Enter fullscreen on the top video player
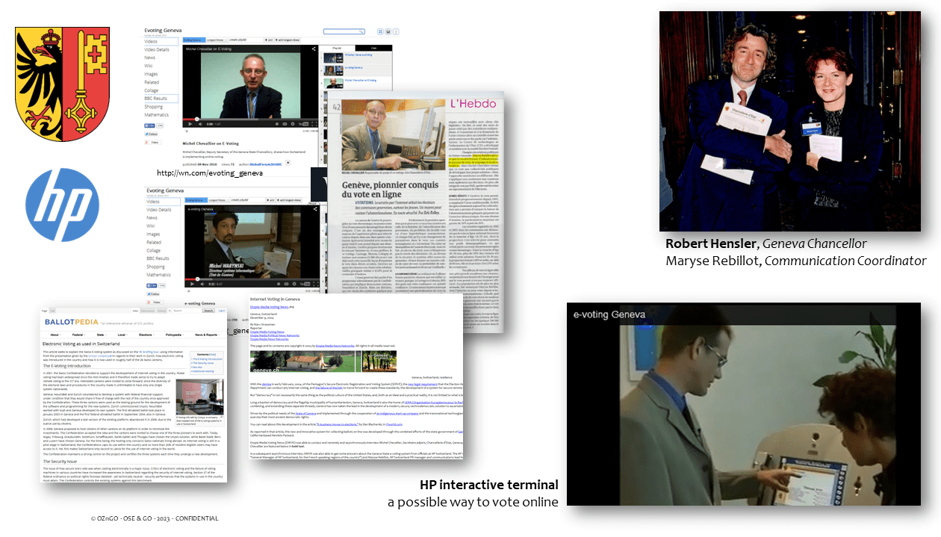The height and width of the screenshot is (537, 941). 314,124
